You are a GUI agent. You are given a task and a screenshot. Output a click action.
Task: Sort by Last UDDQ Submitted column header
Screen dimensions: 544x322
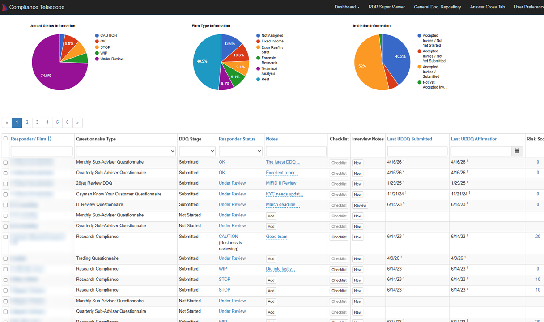410,139
